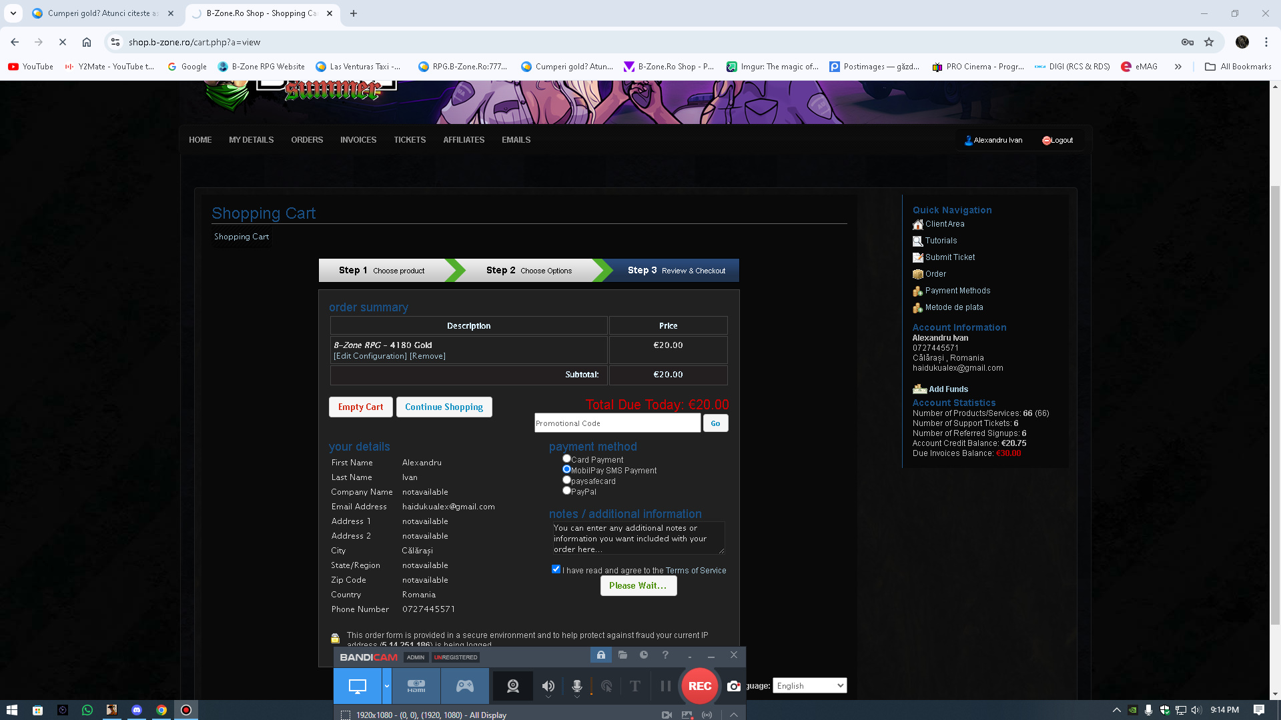Select Bandicam HDMI device recording mode
Image resolution: width=1281 pixels, height=720 pixels.
tap(416, 686)
